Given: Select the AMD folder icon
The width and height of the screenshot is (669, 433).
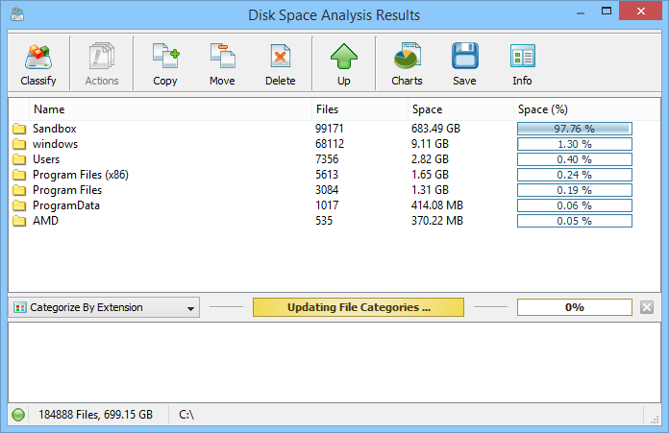Looking at the screenshot, I should coord(19,221).
